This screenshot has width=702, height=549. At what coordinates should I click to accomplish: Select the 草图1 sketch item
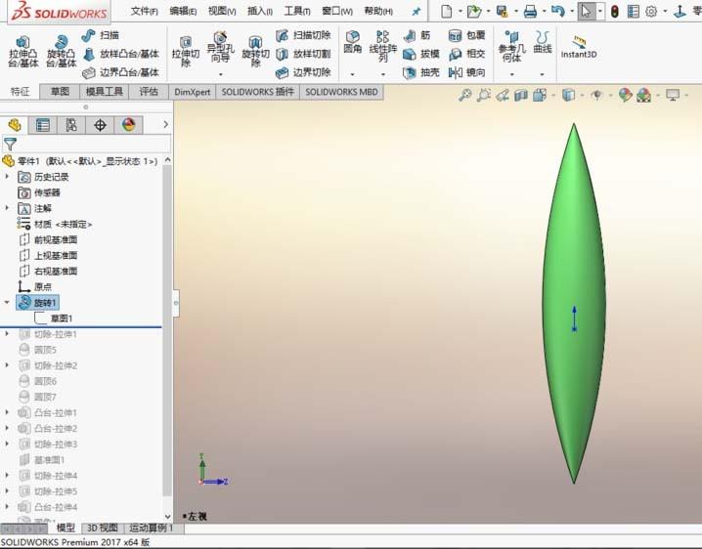[x=54, y=318]
